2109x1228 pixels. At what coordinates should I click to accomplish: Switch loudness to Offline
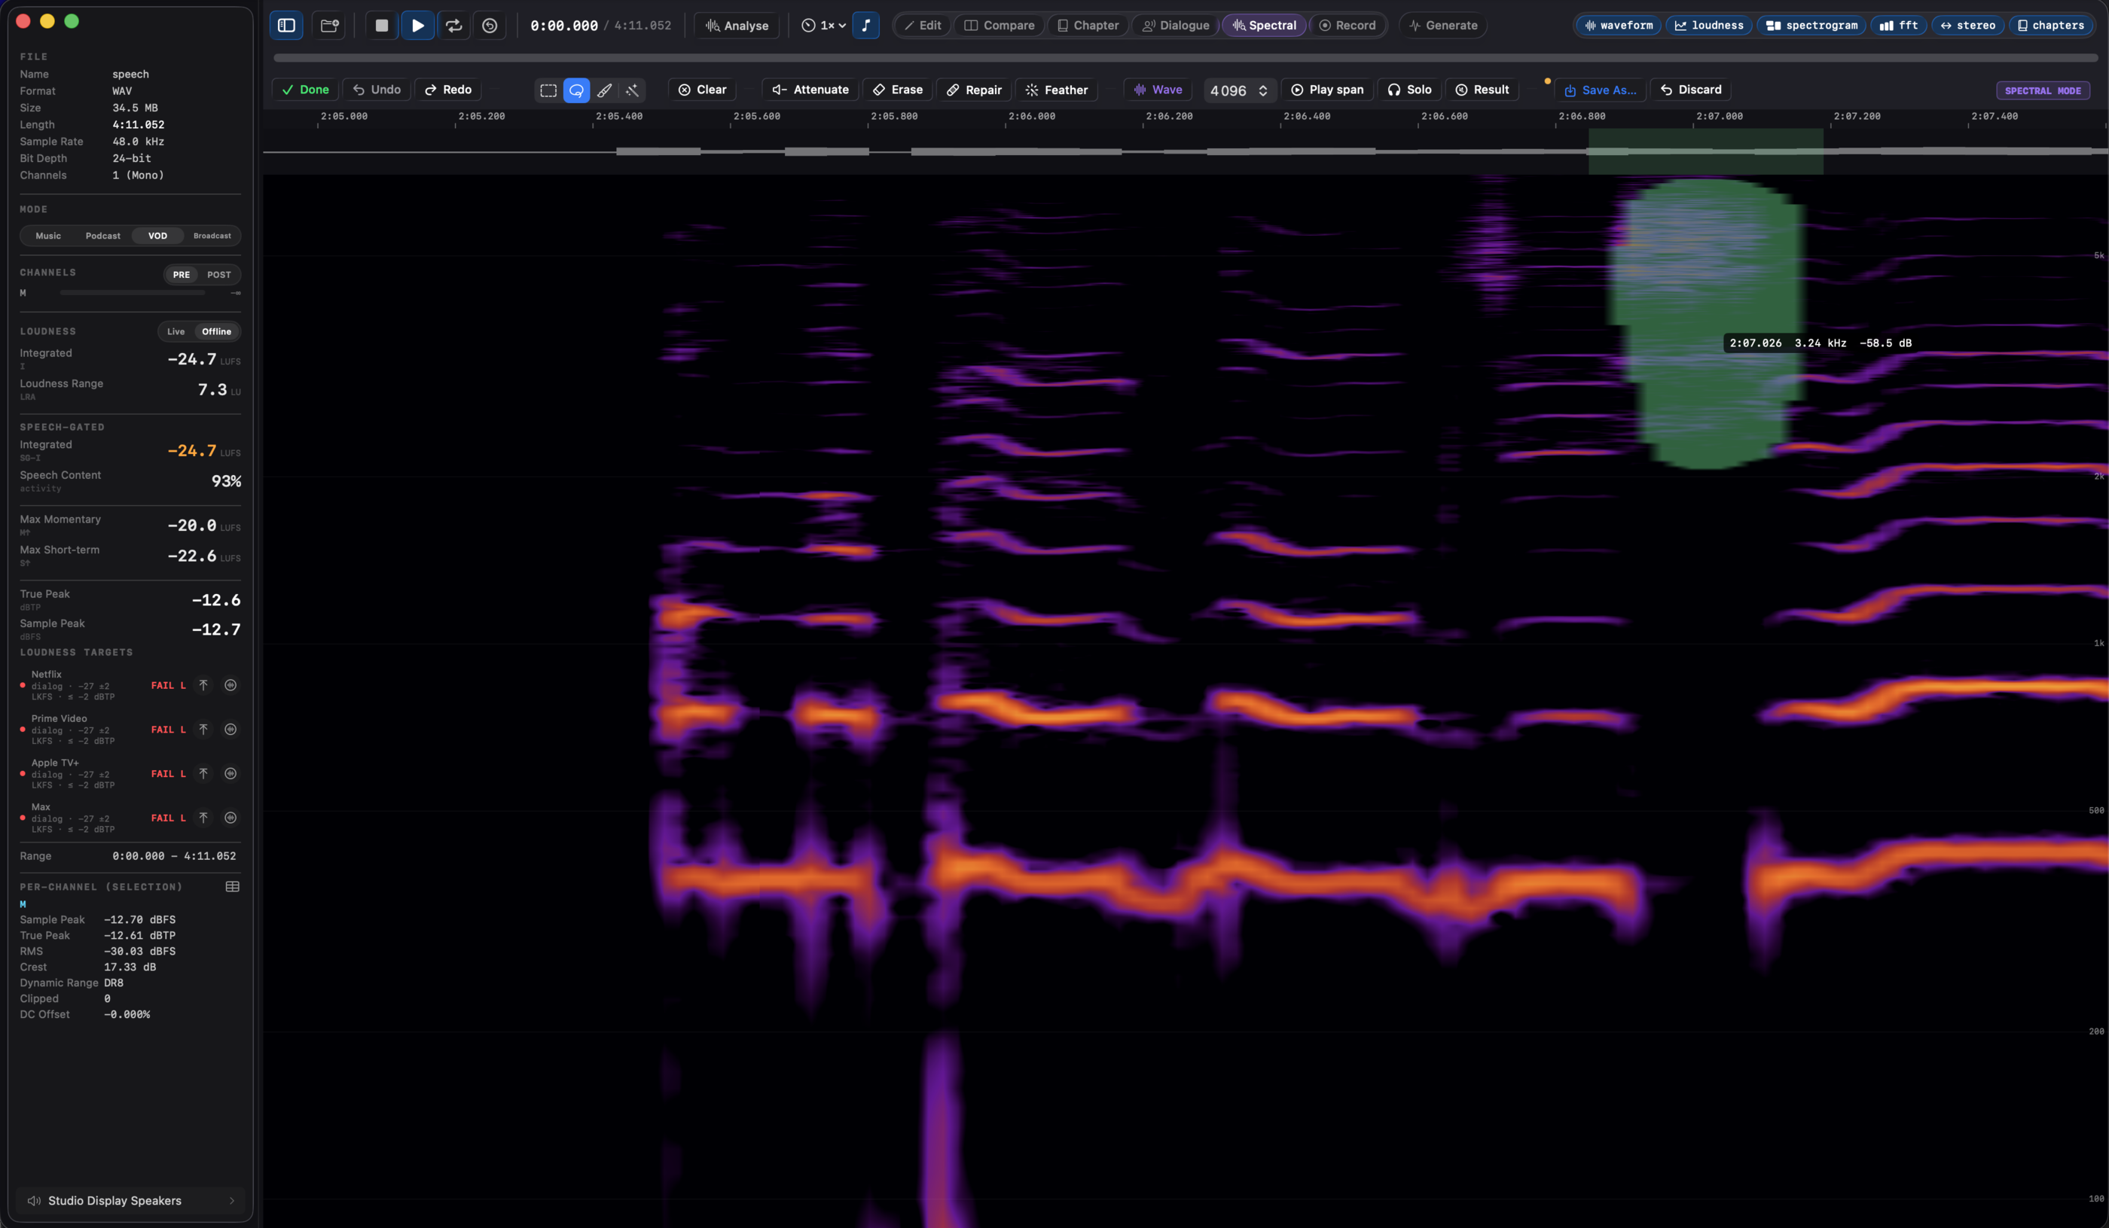point(216,331)
